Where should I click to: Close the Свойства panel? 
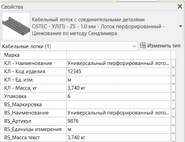[180, 7]
